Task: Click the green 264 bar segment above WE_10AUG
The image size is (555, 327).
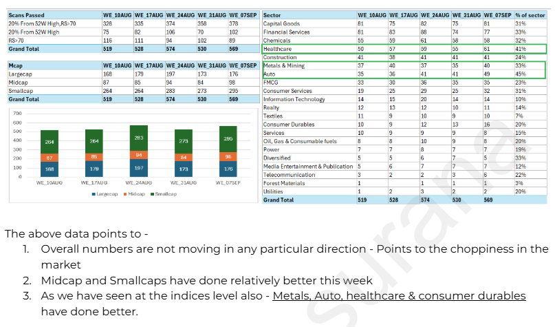Action: [x=50, y=142]
